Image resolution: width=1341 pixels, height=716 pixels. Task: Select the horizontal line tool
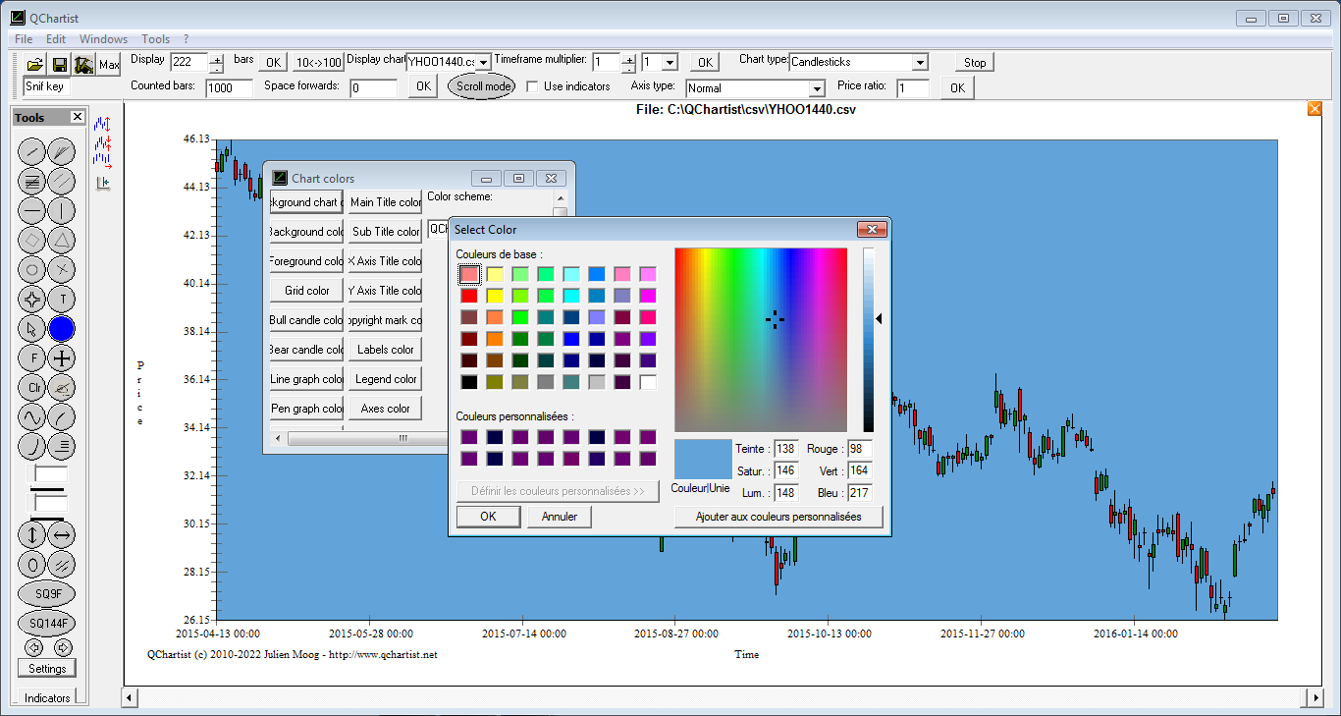pyautogui.click(x=32, y=210)
